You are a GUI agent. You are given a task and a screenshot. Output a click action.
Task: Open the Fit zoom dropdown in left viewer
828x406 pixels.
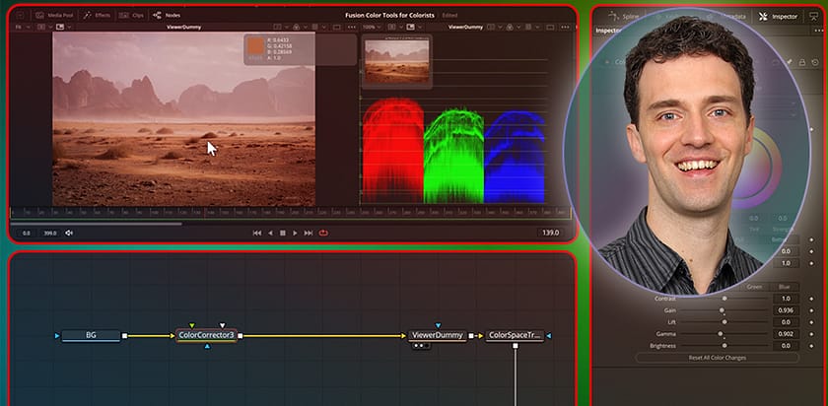click(21, 27)
